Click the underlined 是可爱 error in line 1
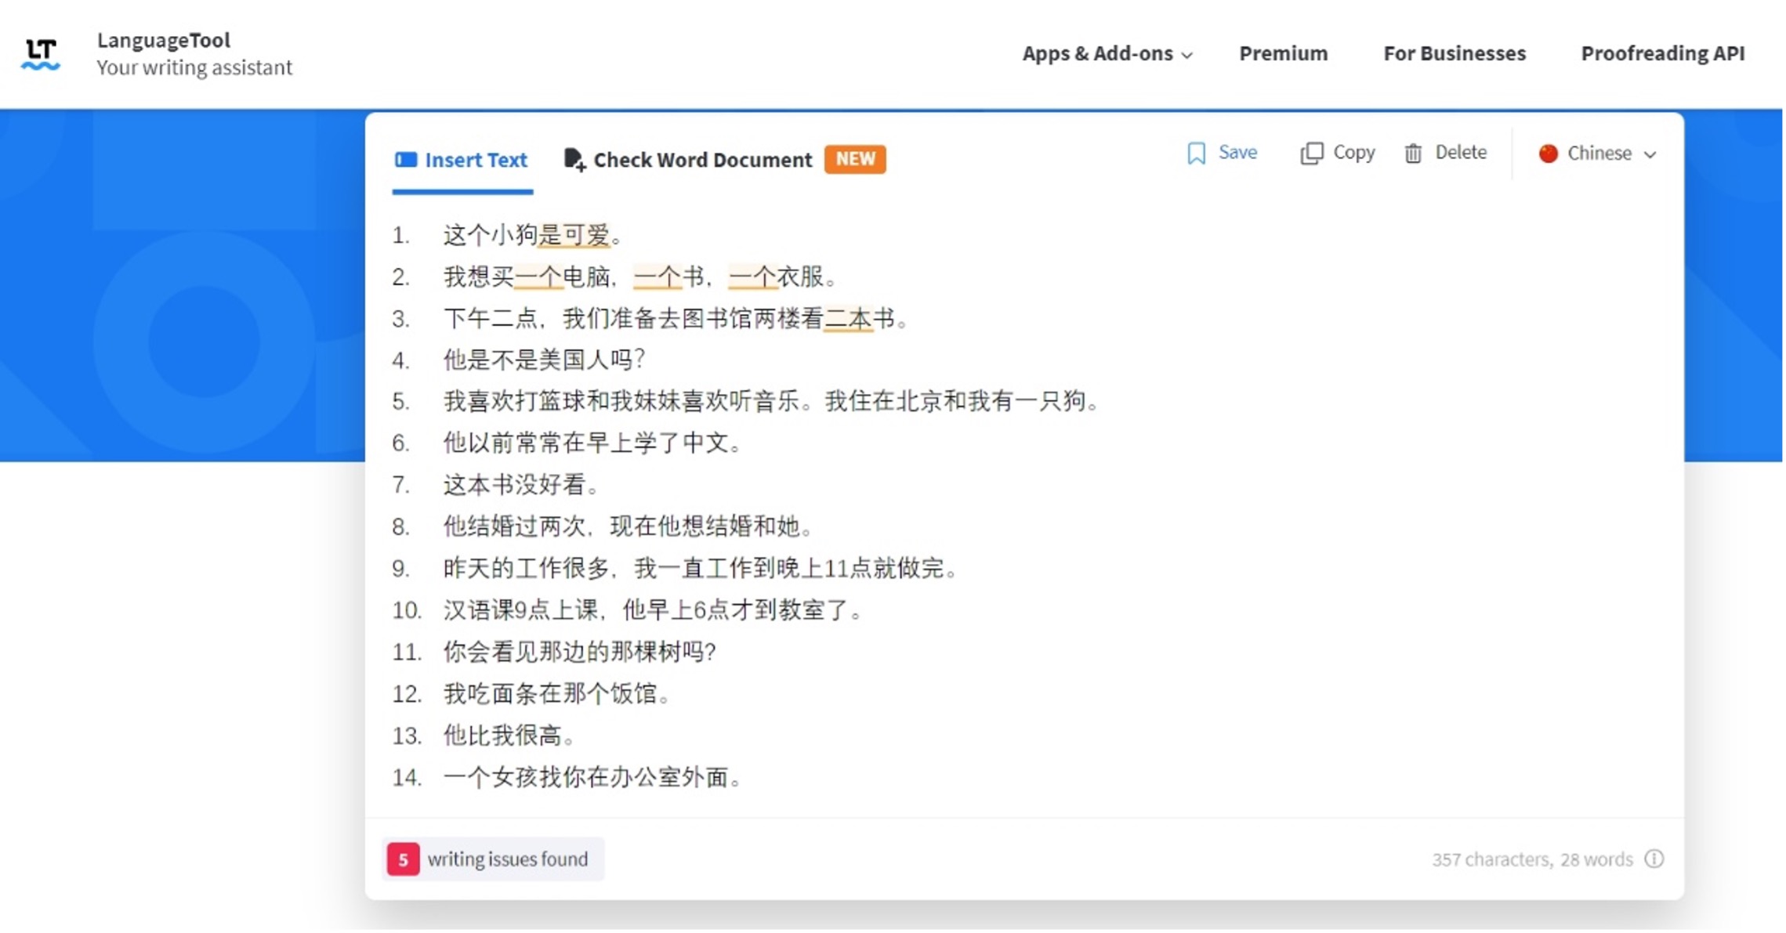Screen dimensions: 1786x933 click(x=574, y=235)
